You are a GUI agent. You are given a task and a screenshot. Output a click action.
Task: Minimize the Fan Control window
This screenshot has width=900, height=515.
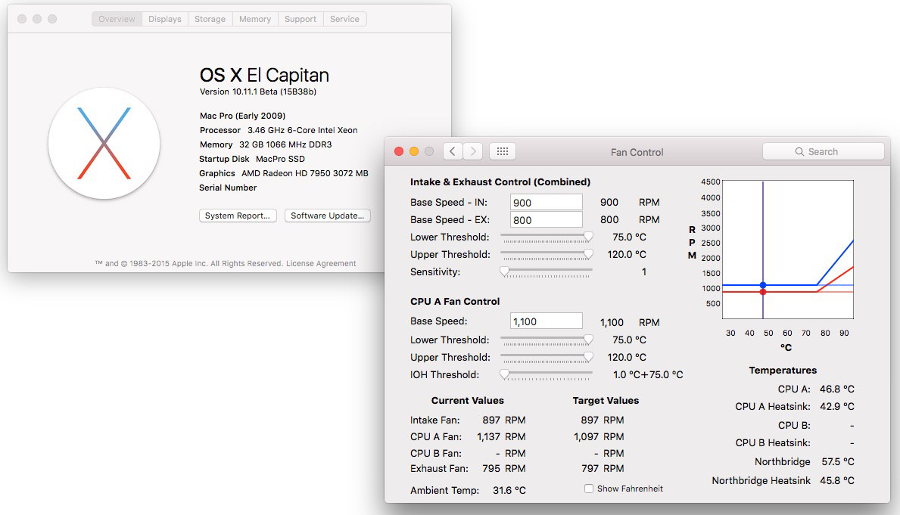click(414, 151)
